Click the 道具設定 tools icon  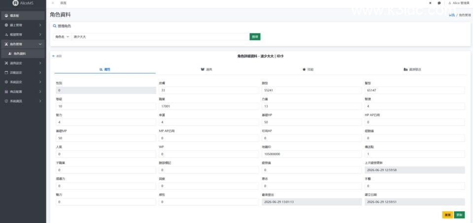point(6,63)
